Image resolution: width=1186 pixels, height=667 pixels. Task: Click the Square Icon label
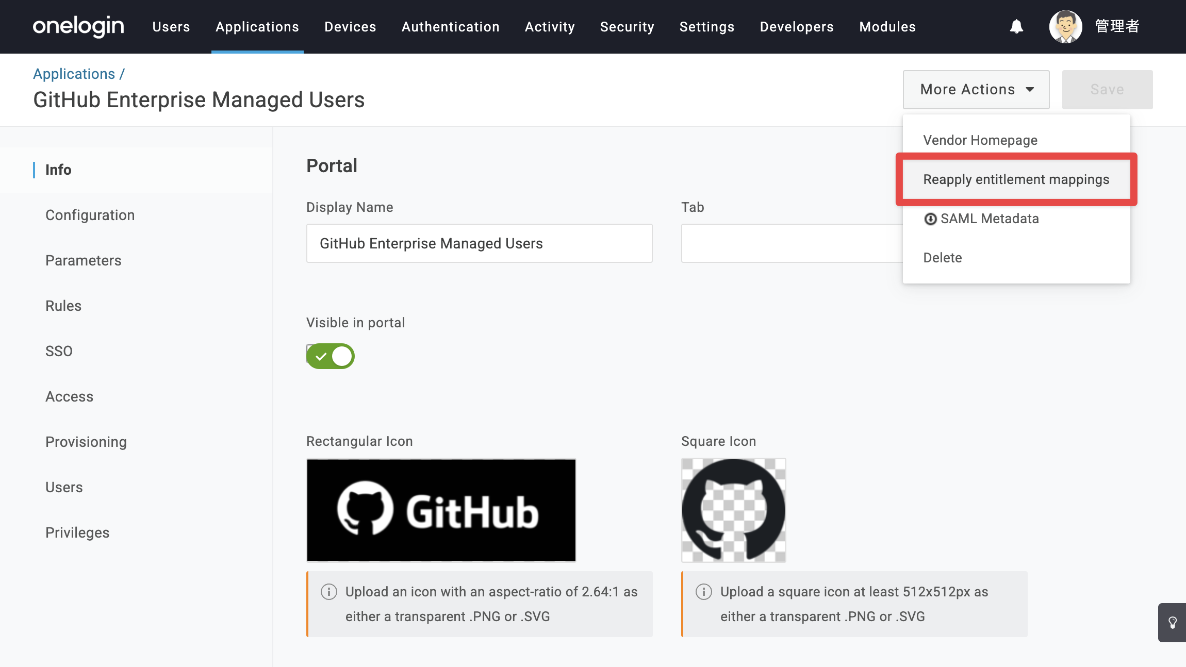(719, 441)
